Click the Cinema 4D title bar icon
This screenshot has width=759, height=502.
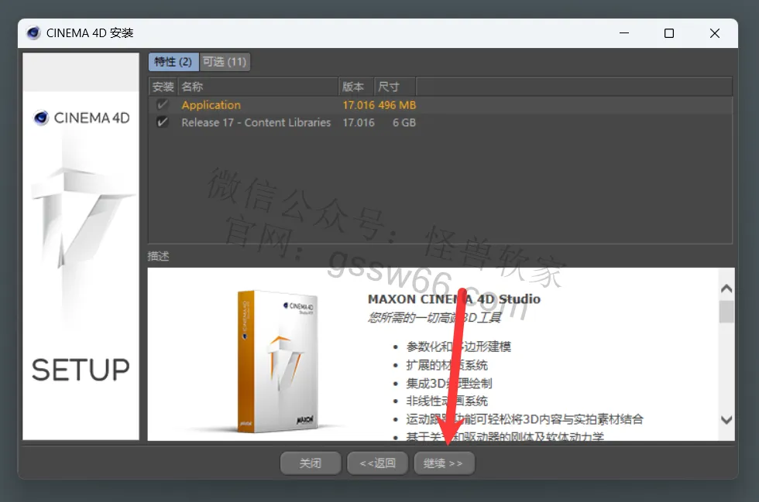point(33,33)
